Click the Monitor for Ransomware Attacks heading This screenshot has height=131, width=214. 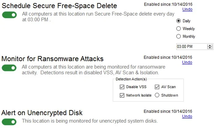[52, 59]
